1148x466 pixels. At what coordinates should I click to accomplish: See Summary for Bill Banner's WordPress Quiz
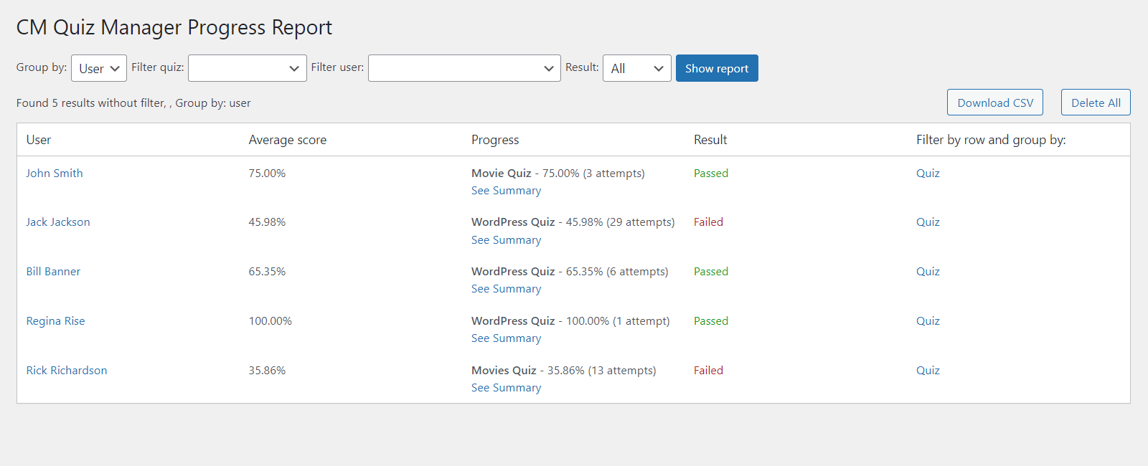point(506,289)
